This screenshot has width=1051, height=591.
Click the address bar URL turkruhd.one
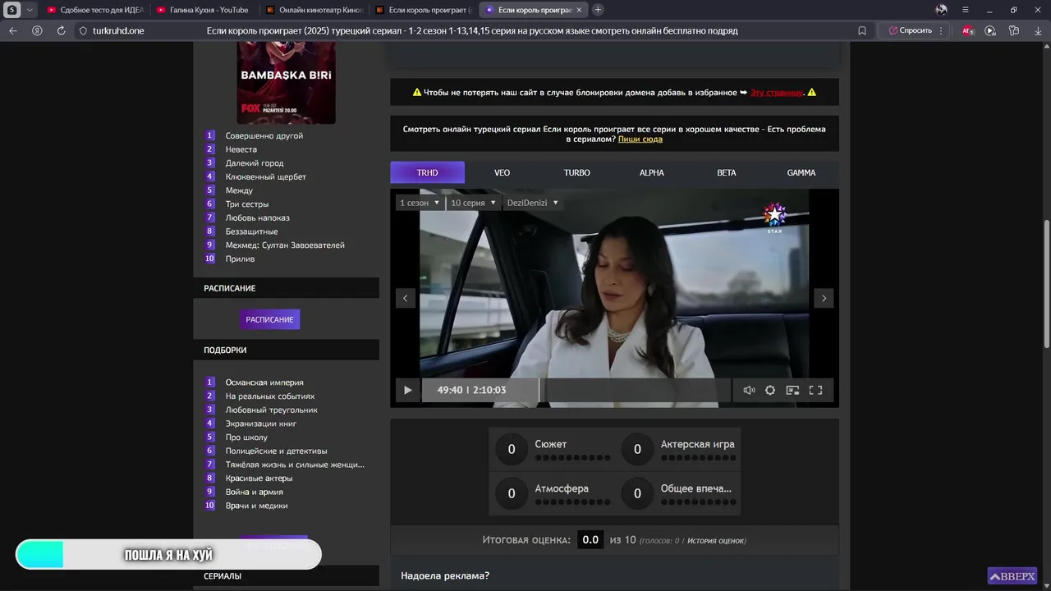pyautogui.click(x=118, y=30)
